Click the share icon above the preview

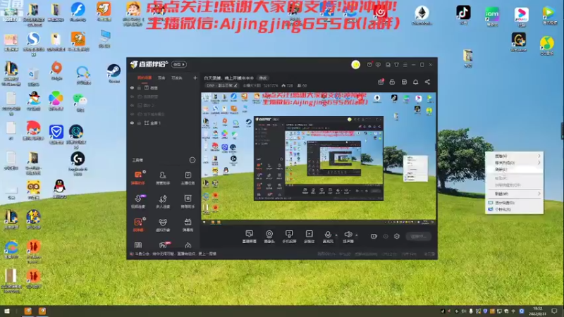[427, 82]
